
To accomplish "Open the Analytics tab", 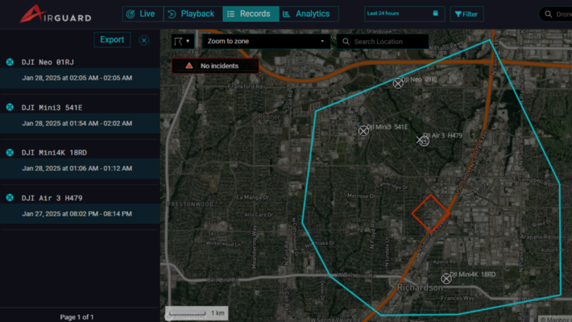I will pyautogui.click(x=309, y=14).
